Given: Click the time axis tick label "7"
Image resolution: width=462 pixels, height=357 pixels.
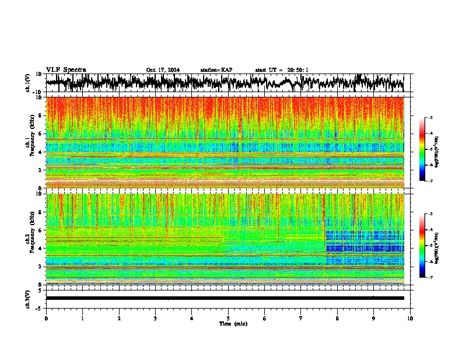Looking at the screenshot, I should (x=301, y=318).
